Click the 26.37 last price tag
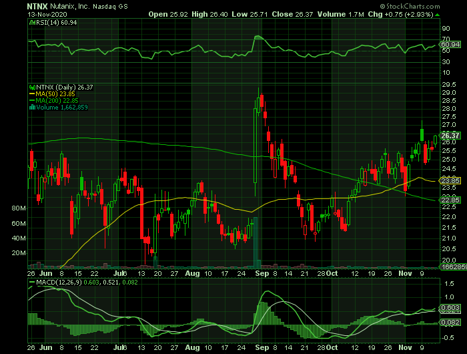 pos(450,136)
